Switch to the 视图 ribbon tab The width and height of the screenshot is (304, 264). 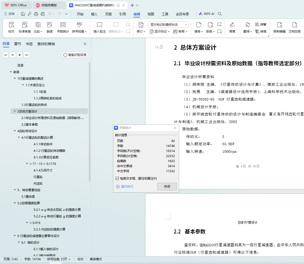tap(151, 14)
